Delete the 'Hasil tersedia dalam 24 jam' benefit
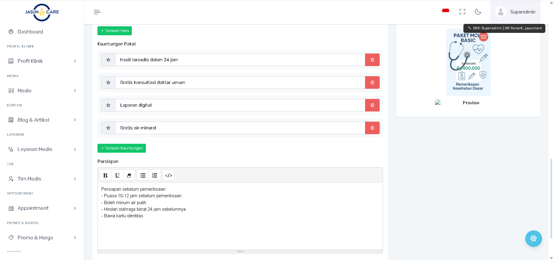This screenshot has width=554, height=260. coord(372,60)
